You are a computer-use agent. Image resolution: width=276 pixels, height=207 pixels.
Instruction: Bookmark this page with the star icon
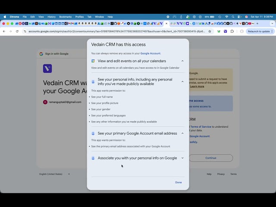coord(210,31)
